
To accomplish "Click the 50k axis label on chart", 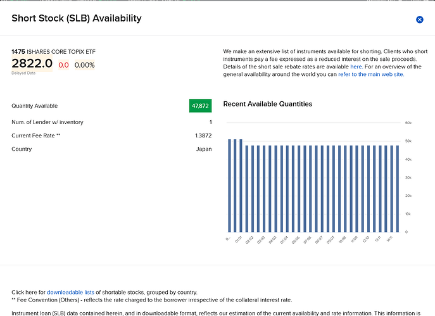I will [408, 141].
